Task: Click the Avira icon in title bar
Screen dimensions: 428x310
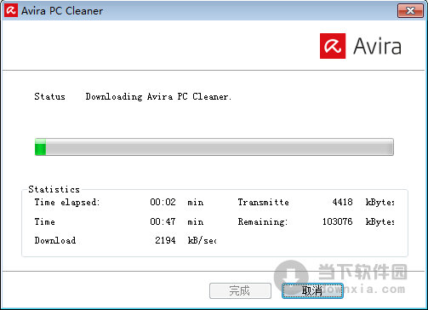Action: pyautogui.click(x=11, y=10)
